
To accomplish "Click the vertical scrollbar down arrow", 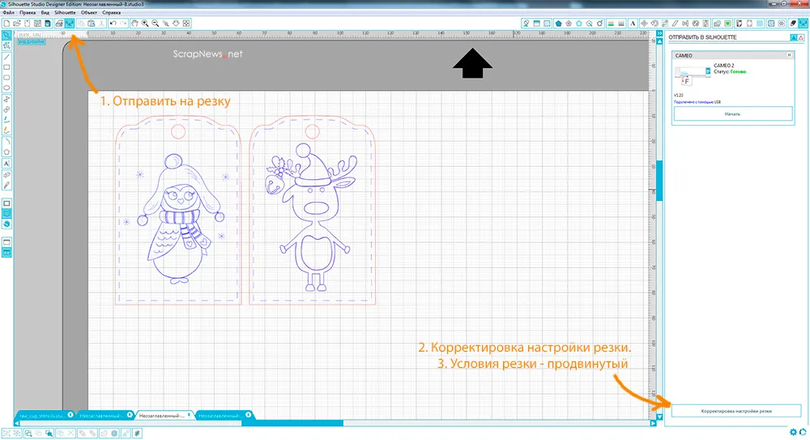I will (659, 417).
